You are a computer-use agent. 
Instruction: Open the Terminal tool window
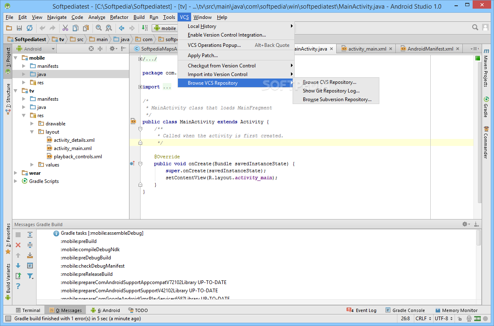(28, 310)
